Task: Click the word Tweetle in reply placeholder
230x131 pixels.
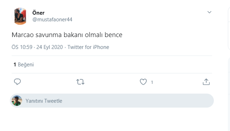Action: (x=53, y=101)
